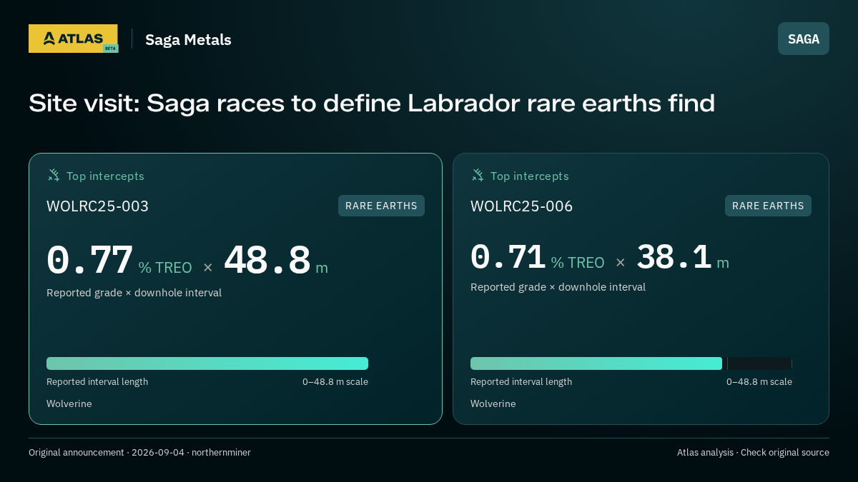Screen dimensions: 858x482
Task: Select the WOLRC25-003 hole ID
Action: pos(97,206)
